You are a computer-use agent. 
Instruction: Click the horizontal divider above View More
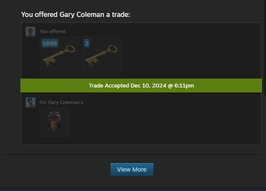132,155
